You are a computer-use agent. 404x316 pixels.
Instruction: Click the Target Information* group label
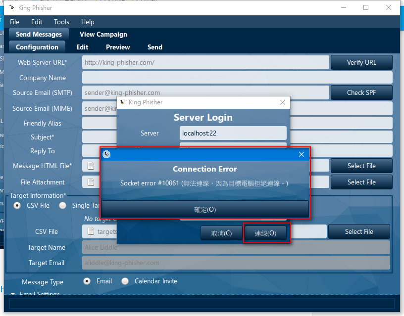coord(38,195)
